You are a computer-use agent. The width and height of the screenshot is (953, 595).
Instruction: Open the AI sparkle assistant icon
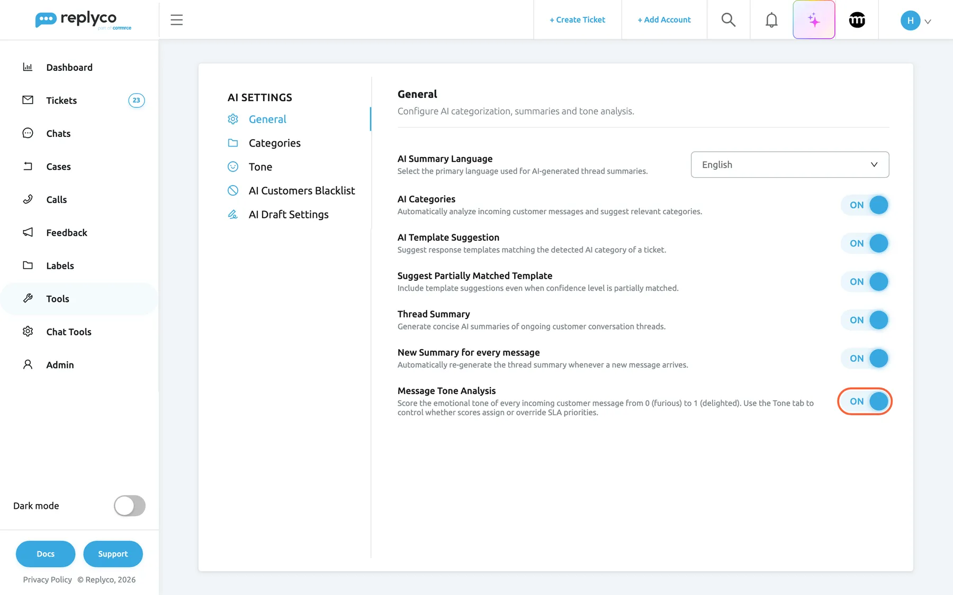[x=814, y=20]
